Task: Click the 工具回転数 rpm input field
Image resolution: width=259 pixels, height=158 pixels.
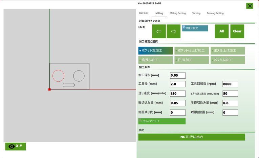Action: 230,84
